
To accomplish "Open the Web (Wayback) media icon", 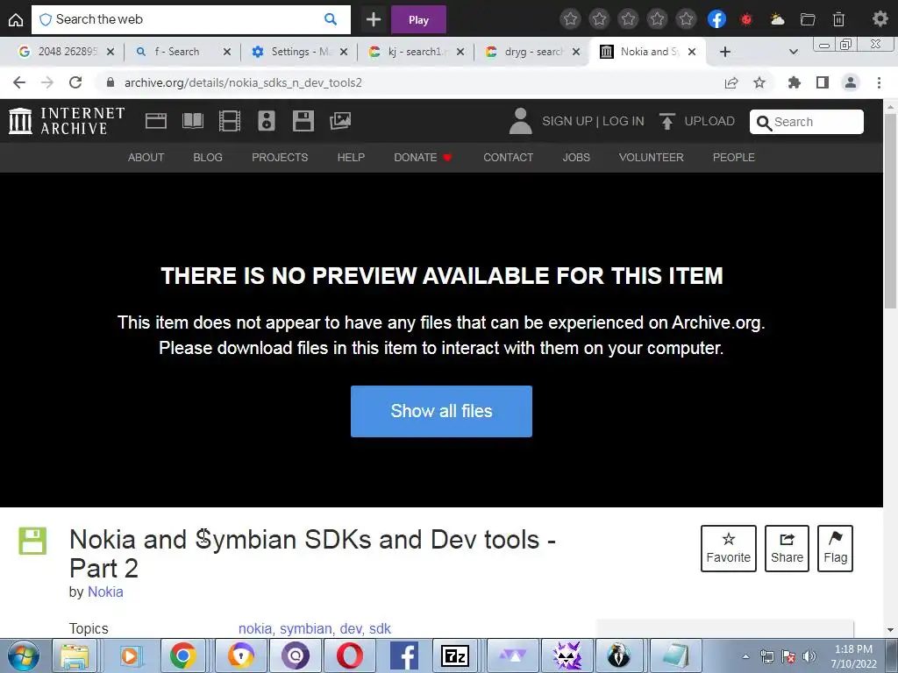I will [156, 121].
